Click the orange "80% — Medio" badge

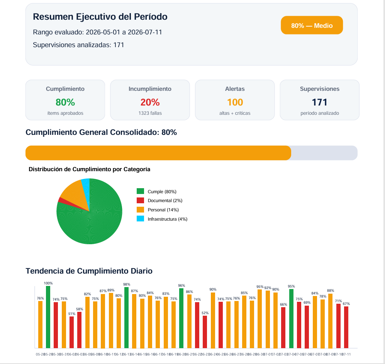point(312,25)
